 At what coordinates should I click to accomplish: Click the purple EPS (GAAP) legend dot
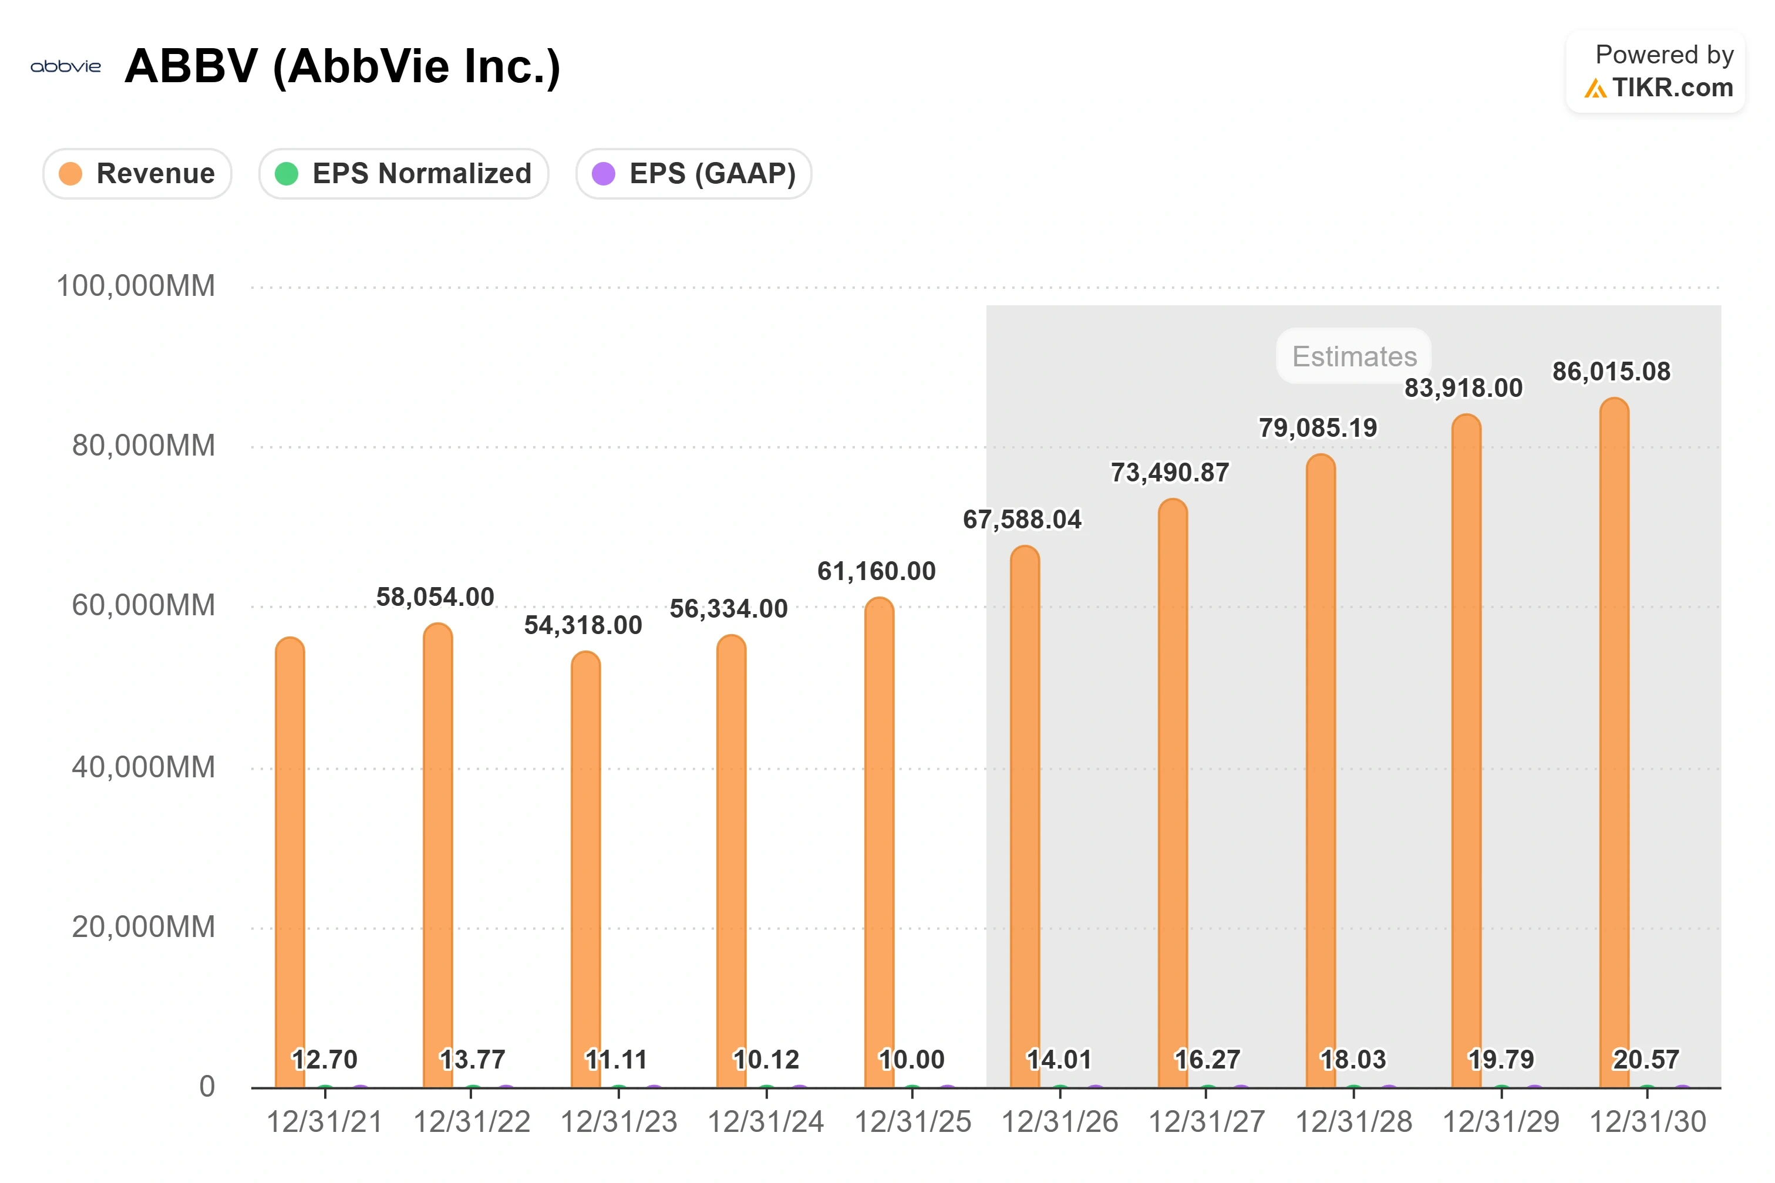[x=604, y=174]
